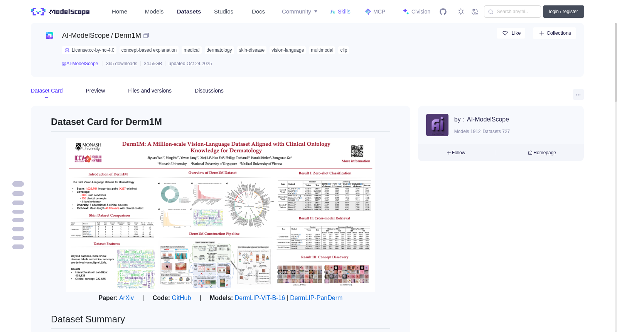Viewport: 617px width, 332px height.
Task: Select the dermatology tag
Action: (x=219, y=50)
